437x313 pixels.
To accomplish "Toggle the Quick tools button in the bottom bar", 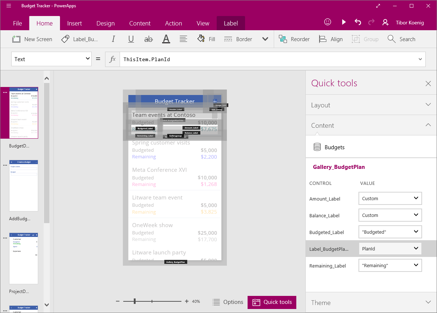I will click(272, 302).
